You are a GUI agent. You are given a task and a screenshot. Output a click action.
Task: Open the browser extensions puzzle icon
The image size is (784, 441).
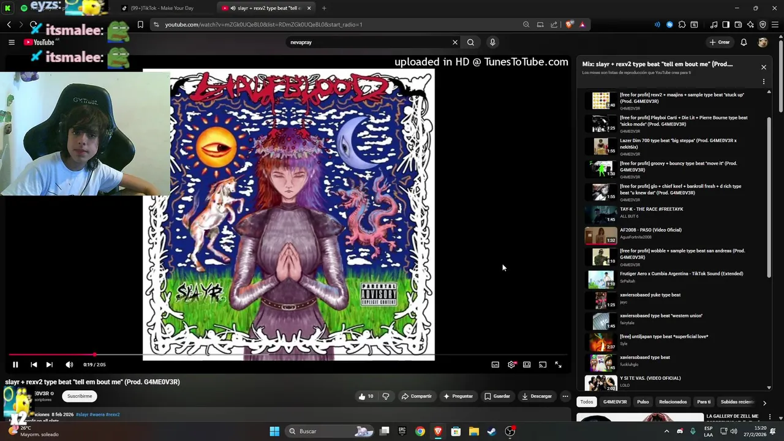click(682, 24)
